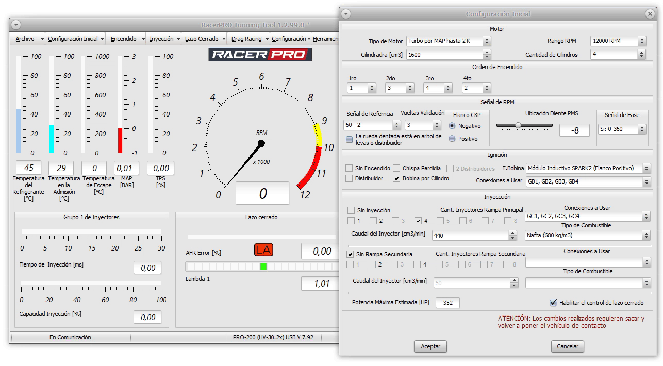Click the red LA lazo cerrado indicator
This screenshot has height=366, width=663.
(x=263, y=250)
